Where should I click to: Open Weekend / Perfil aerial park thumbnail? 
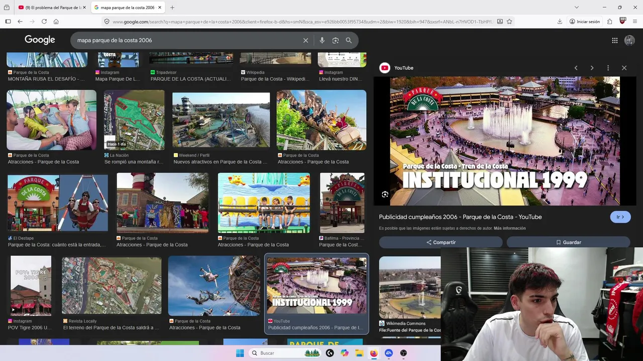[221, 120]
